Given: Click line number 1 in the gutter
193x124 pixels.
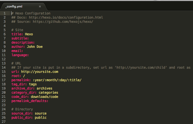Looking at the screenshot, I should pos(4,13).
